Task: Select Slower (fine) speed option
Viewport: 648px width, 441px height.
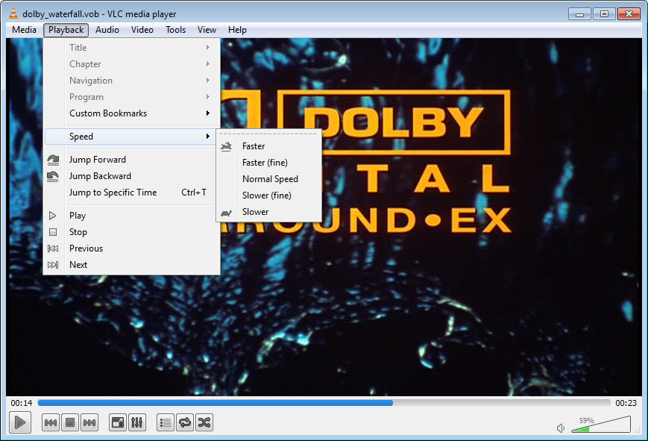Action: (268, 196)
